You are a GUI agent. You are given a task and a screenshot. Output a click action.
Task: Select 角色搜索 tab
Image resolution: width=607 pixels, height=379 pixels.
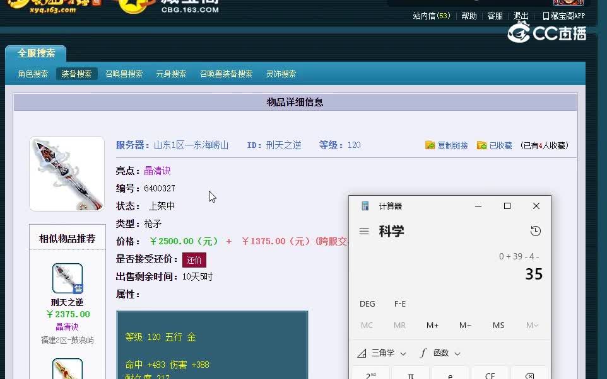[x=33, y=74]
